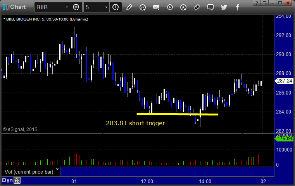Click the pop-out window button
Screen dimensions: 295x186
click(x=264, y=3)
